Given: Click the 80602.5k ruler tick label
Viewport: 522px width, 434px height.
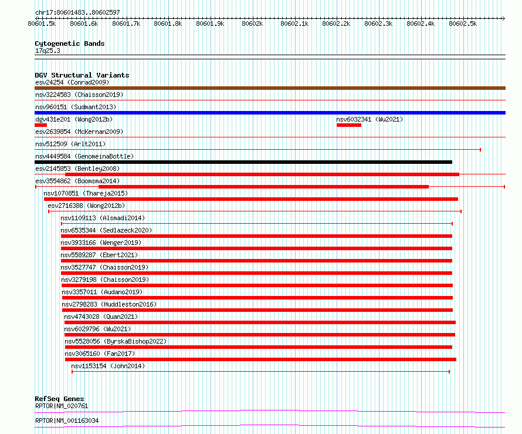Looking at the screenshot, I should tap(463, 23).
